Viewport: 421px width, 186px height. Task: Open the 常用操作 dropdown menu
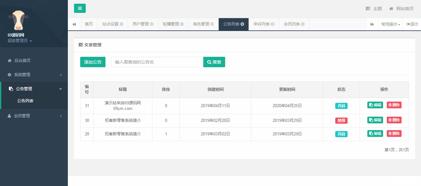[x=390, y=24]
